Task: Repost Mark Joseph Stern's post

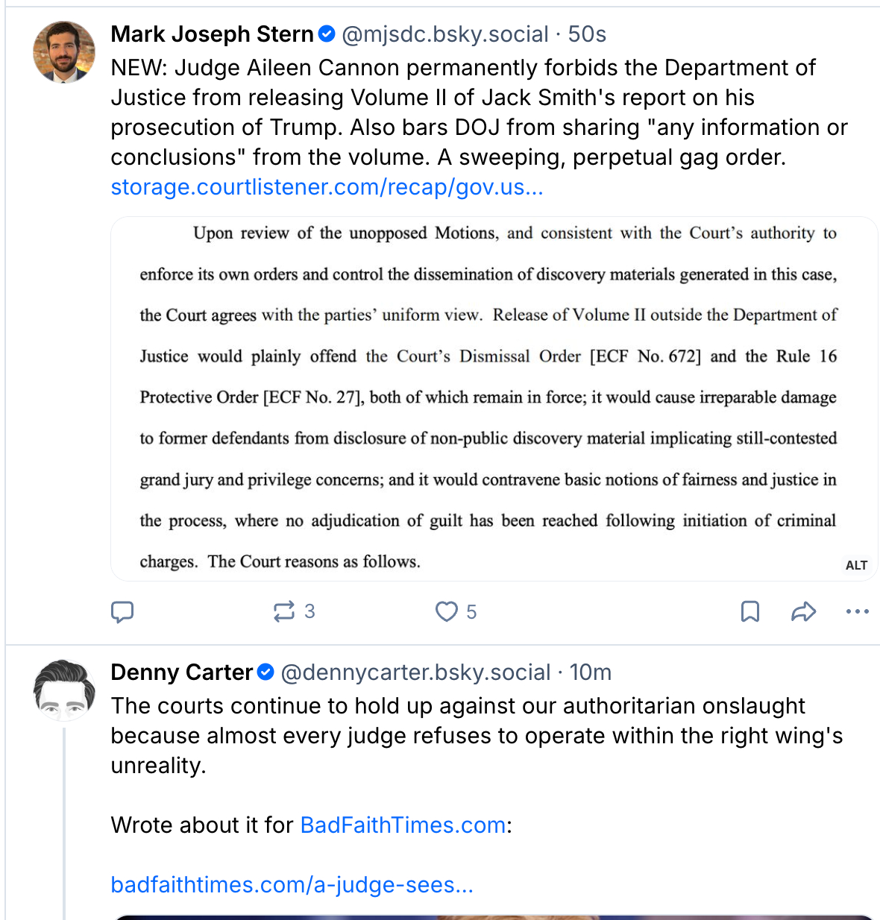Action: 284,612
